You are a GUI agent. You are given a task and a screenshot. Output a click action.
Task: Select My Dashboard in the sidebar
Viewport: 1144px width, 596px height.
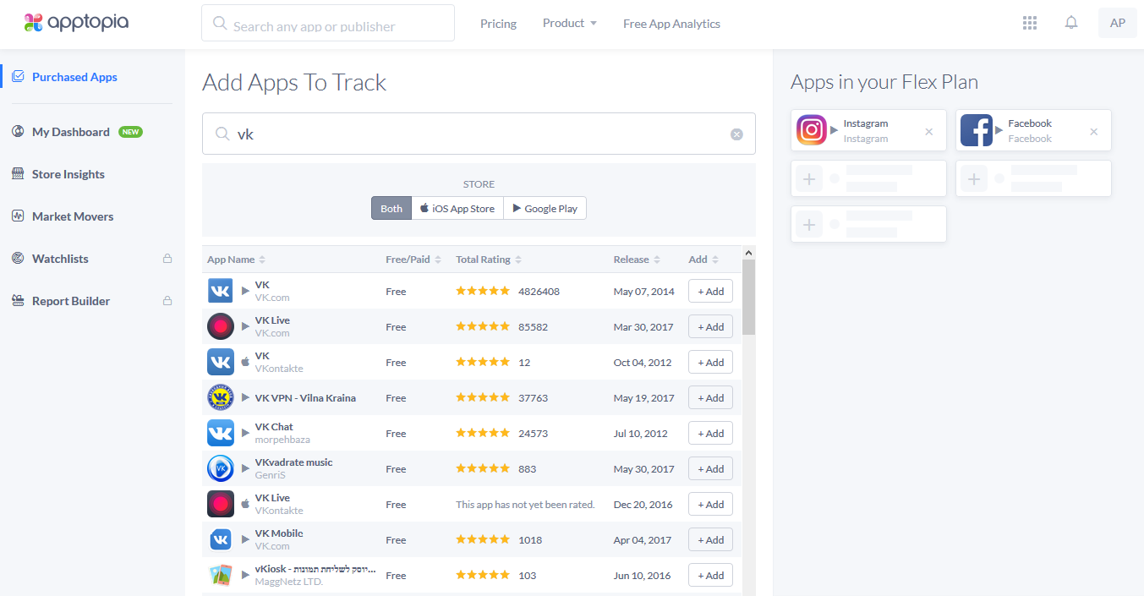71,132
